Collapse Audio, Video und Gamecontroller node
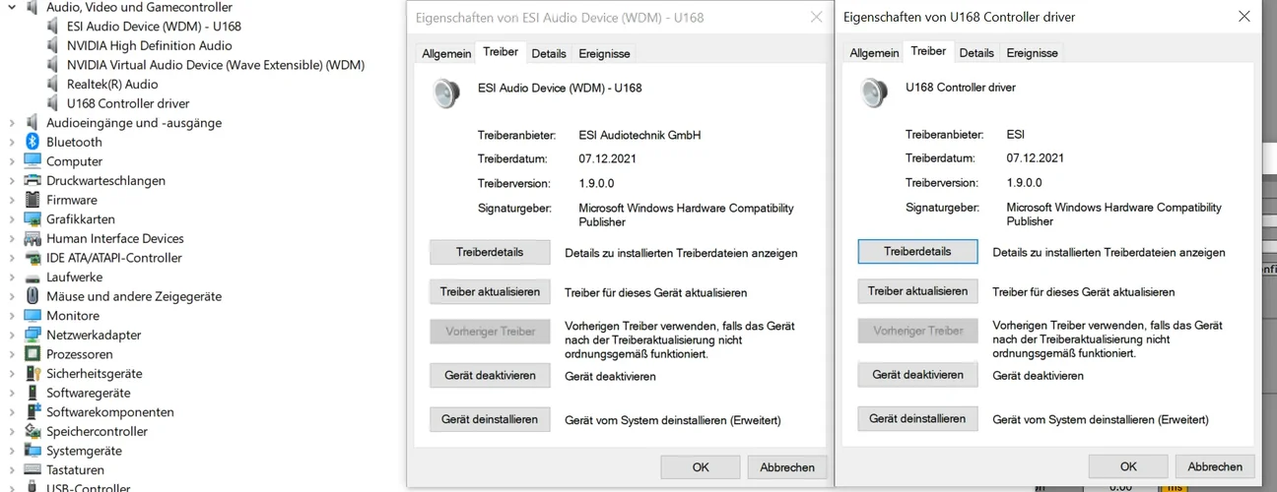Screen dimensions: 1277x492 (x=12, y=7)
